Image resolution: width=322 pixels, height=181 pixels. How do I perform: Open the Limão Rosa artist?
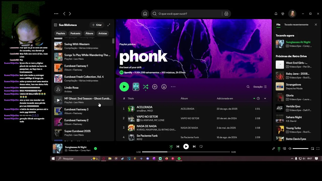click(83, 89)
